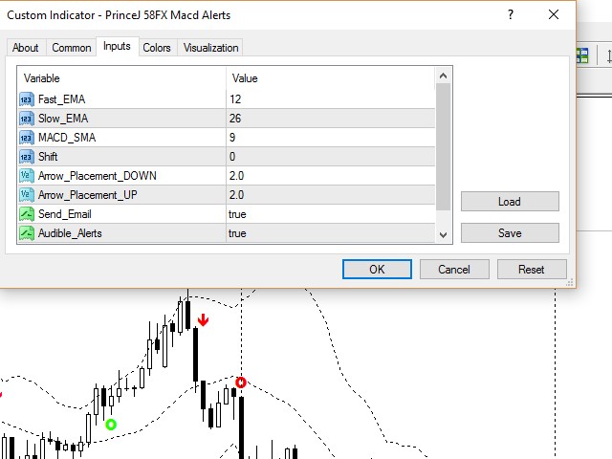Click the MACD_SMA integer type icon

click(x=27, y=138)
